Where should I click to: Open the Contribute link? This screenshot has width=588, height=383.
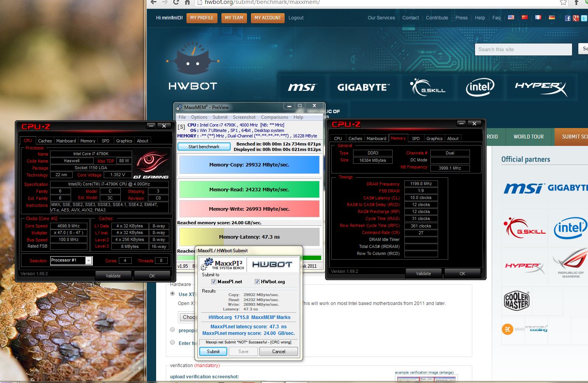[437, 18]
